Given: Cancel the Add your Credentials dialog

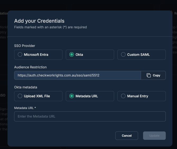Looking at the screenshot, I should pyautogui.click(x=127, y=136).
